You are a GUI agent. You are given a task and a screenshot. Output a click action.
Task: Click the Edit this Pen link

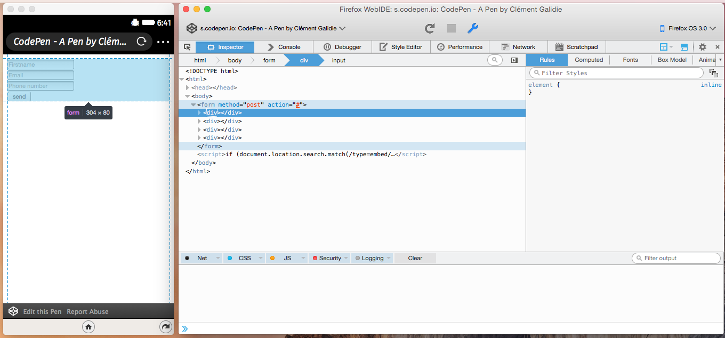coord(42,311)
